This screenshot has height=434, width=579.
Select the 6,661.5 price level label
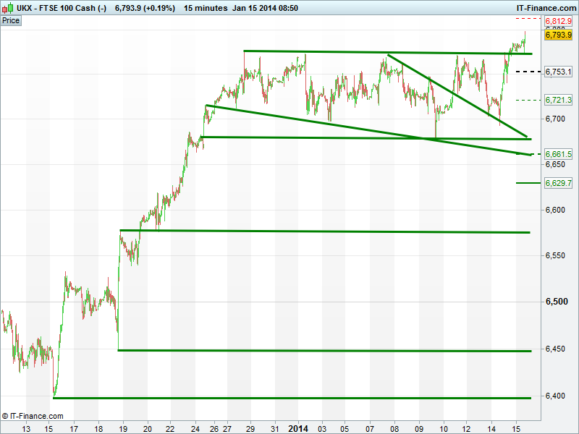558,154
